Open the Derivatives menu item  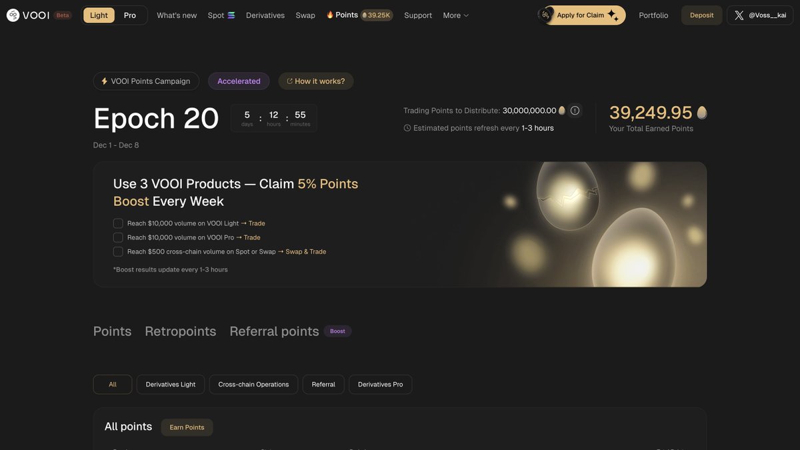tap(265, 15)
